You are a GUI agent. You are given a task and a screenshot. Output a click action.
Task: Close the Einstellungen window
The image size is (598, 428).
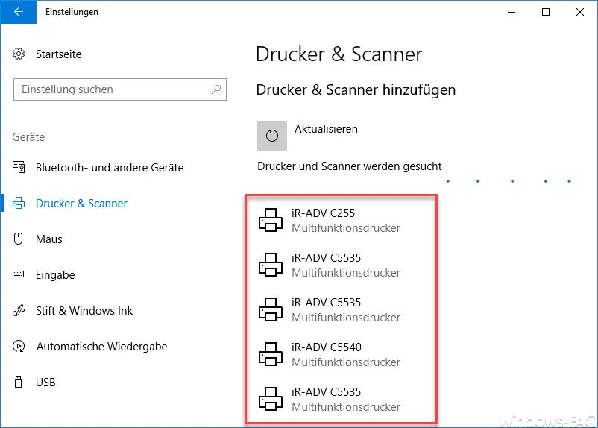pos(579,12)
